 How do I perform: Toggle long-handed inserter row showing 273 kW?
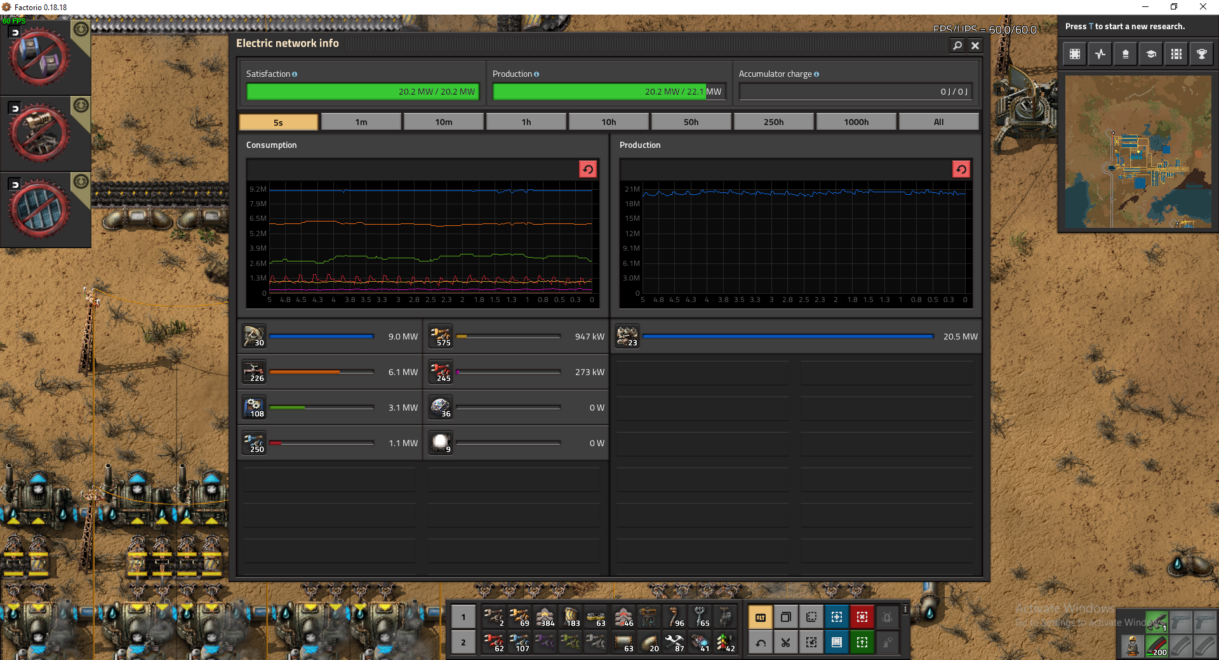[x=517, y=372]
